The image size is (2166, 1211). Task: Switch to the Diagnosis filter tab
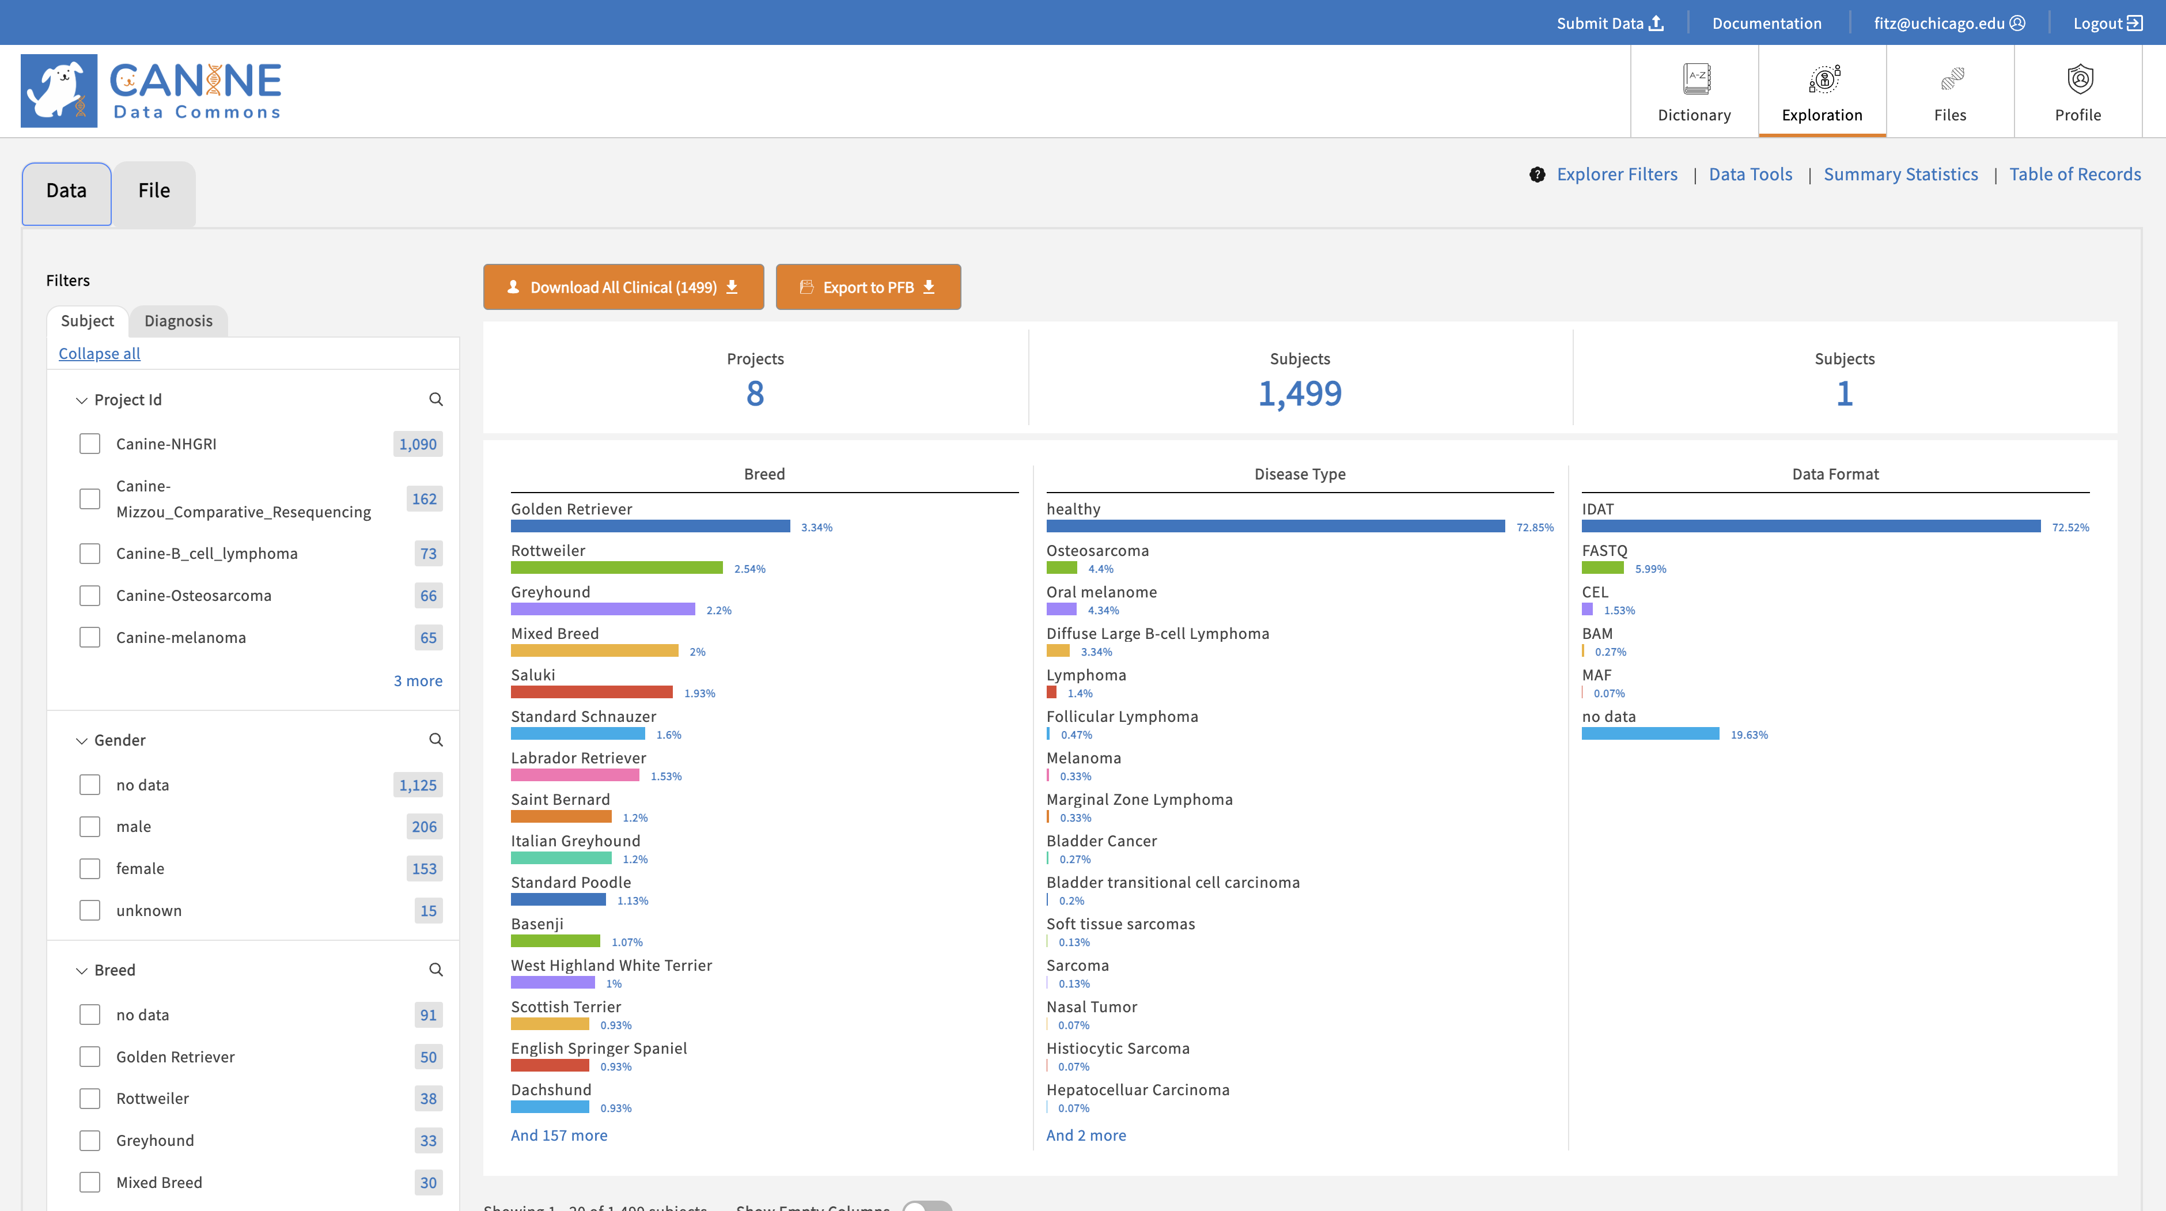pos(178,320)
